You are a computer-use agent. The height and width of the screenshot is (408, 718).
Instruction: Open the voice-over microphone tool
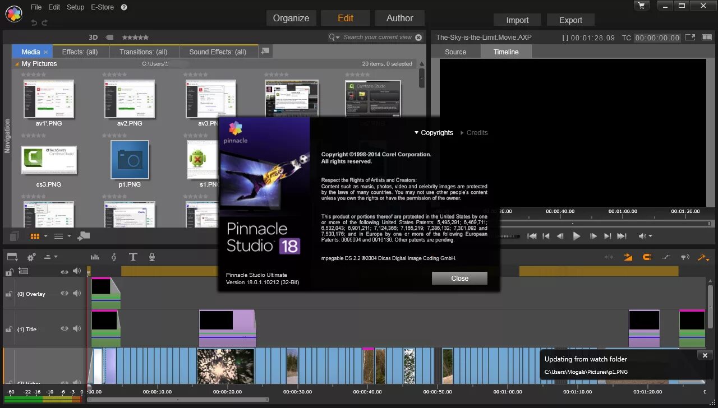(152, 257)
